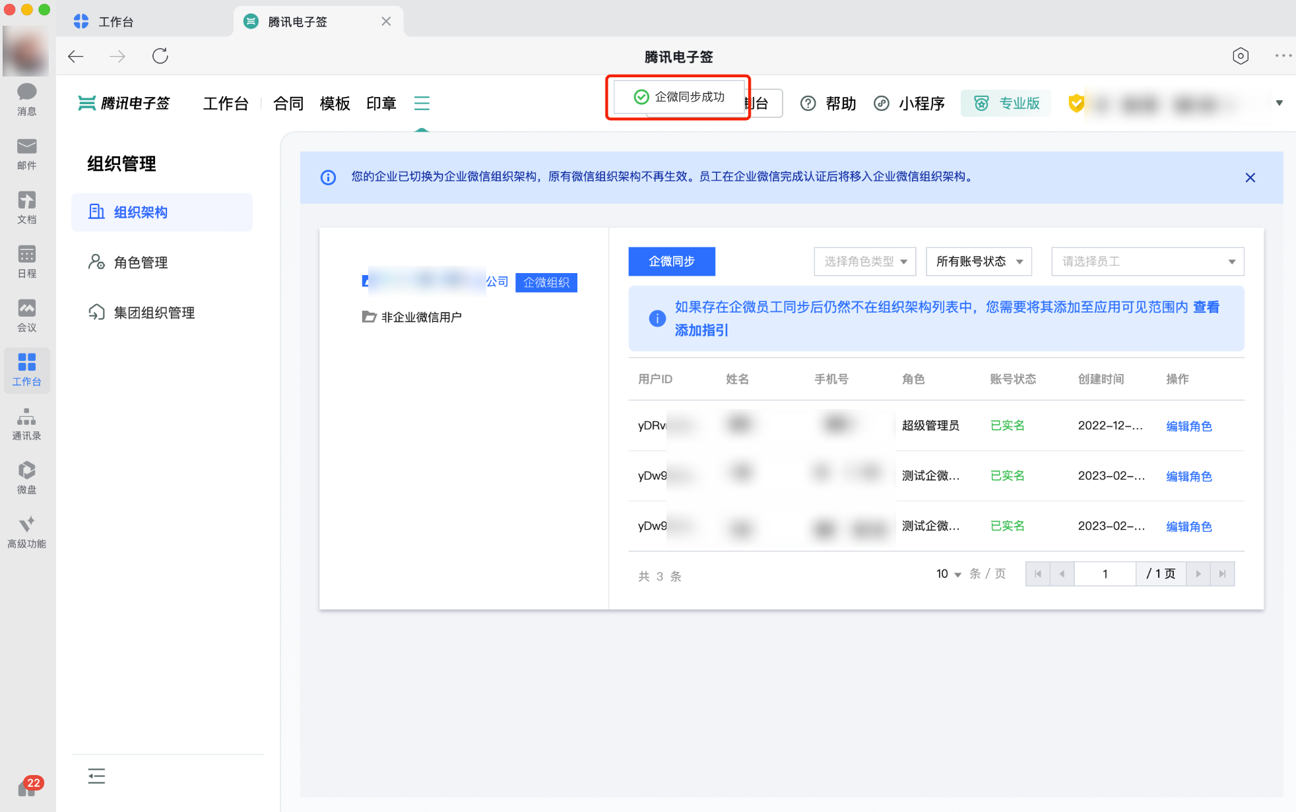Open the 消息 messages sidebar icon

26,99
